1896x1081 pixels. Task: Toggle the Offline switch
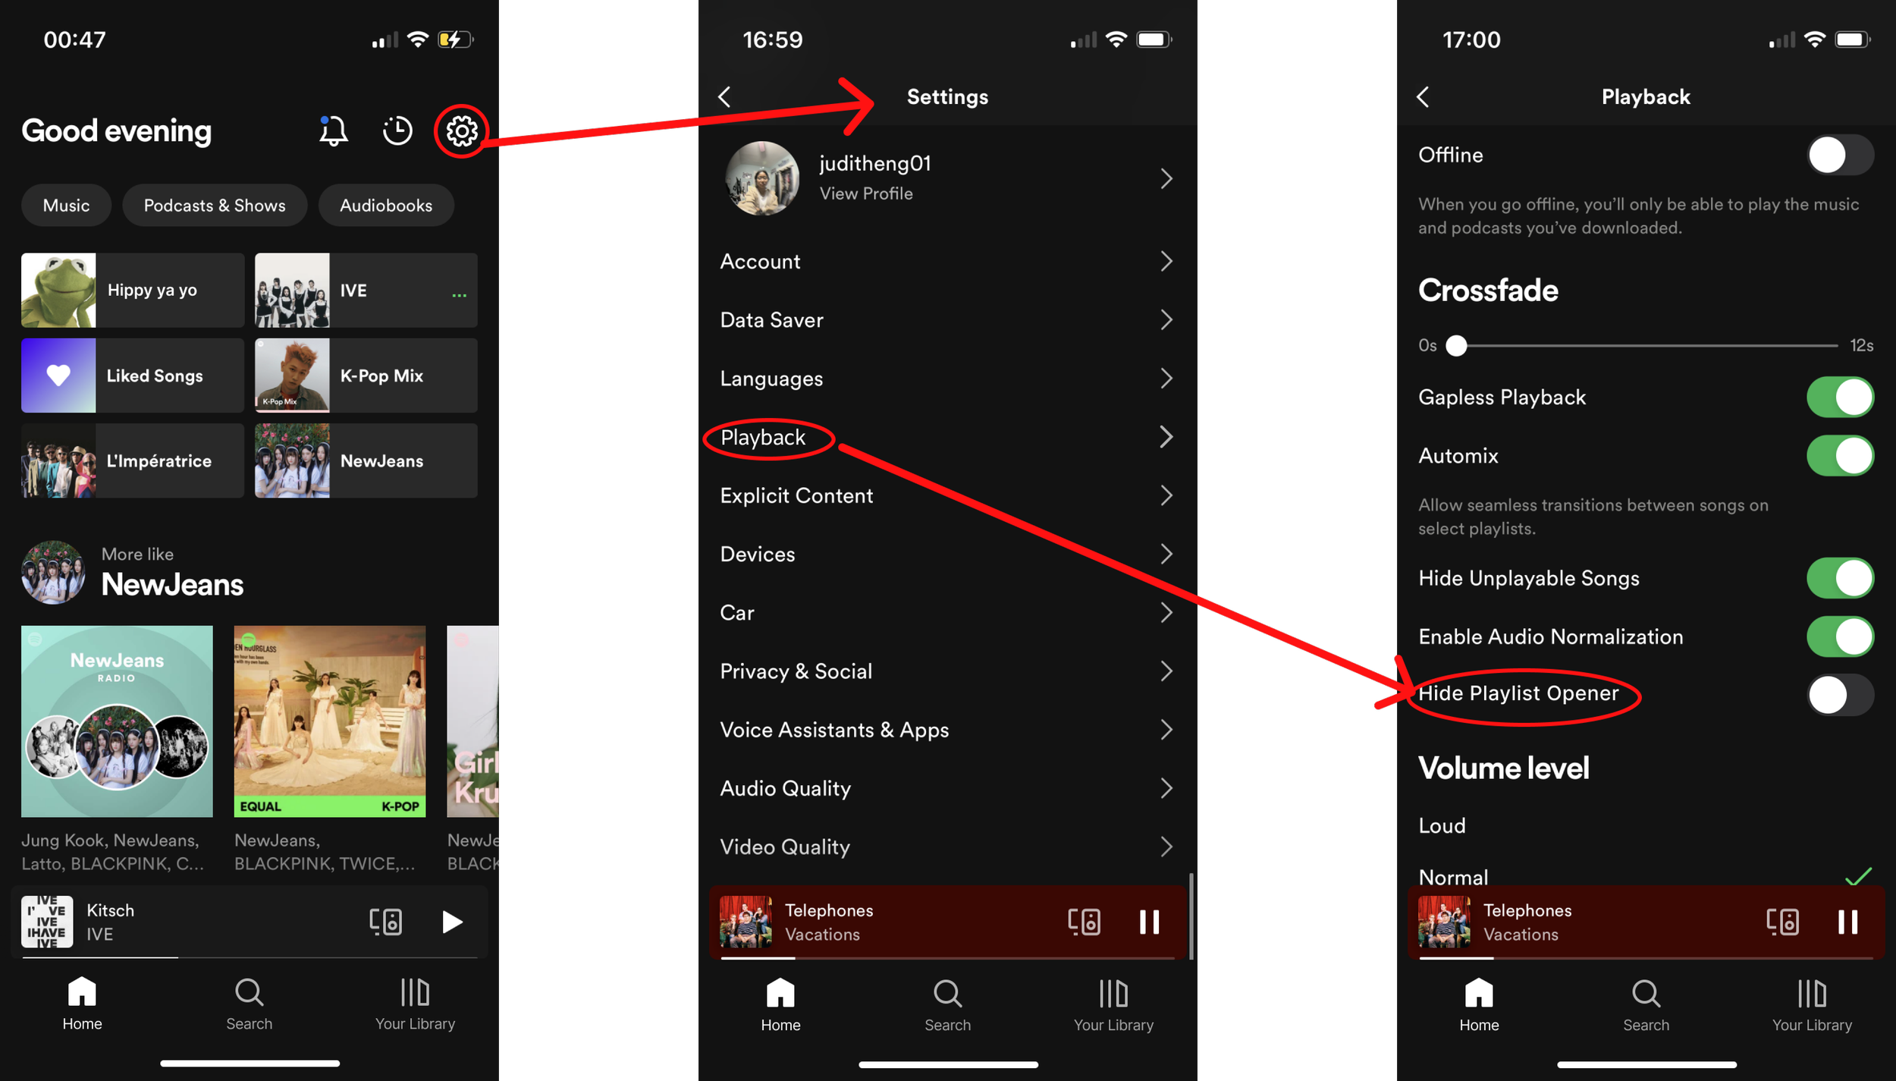point(1839,156)
